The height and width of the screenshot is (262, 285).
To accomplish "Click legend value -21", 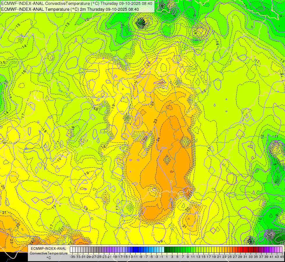I will pyautogui.click(x=109, y=257).
